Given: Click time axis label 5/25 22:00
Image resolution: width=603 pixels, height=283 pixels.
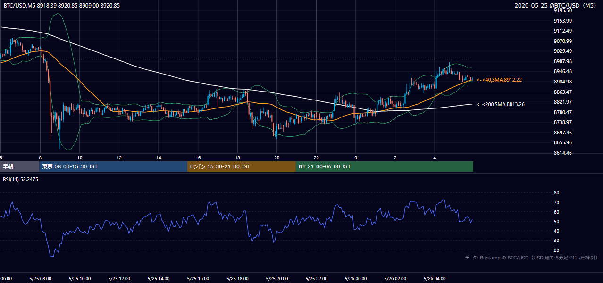Looking at the screenshot, I should 316,279.
